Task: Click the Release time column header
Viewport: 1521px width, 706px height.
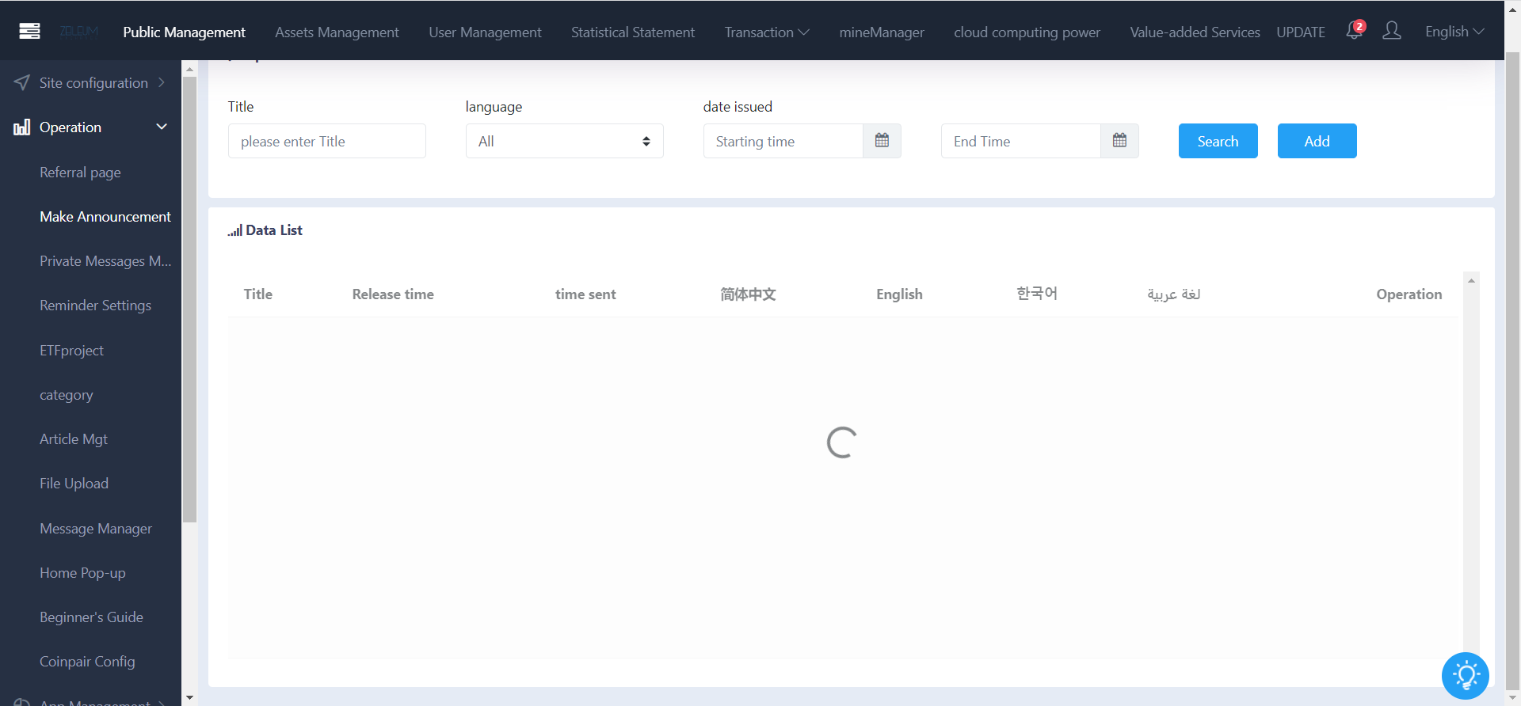Action: click(393, 294)
